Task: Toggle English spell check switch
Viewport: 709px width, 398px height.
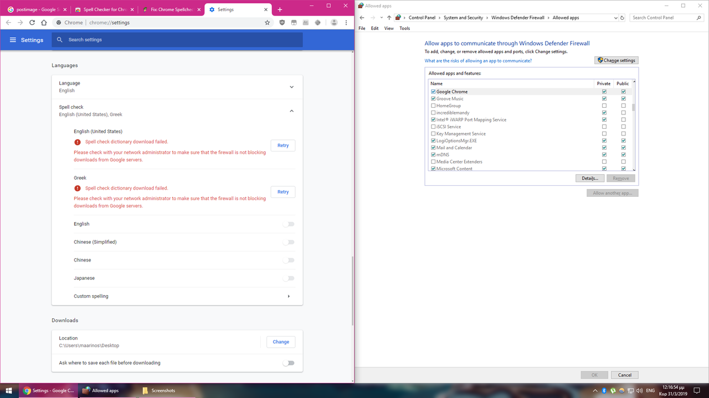Action: (289, 224)
